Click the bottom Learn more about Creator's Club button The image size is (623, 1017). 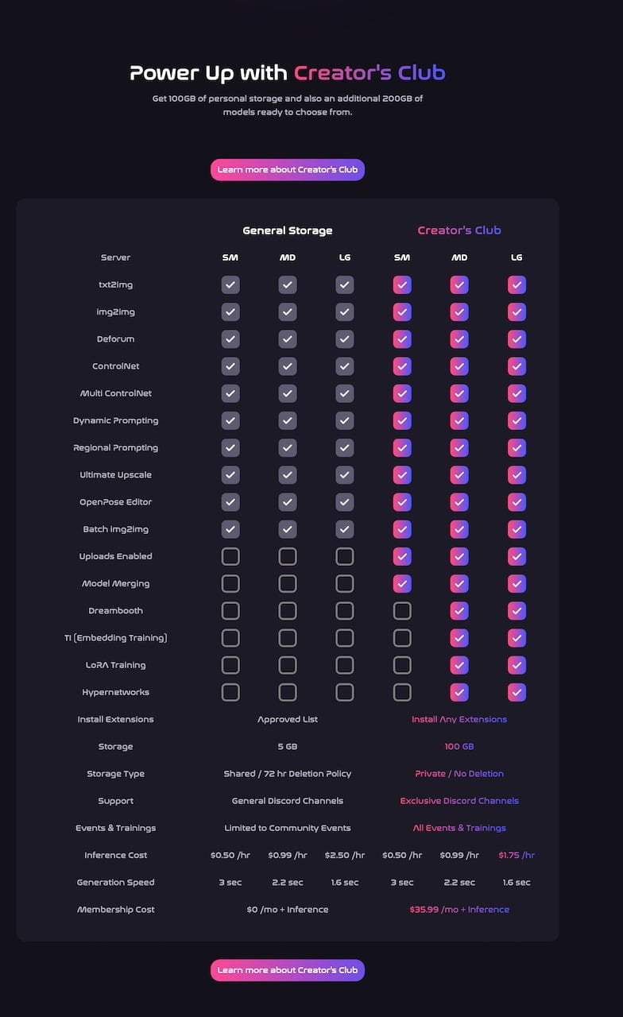click(x=287, y=970)
